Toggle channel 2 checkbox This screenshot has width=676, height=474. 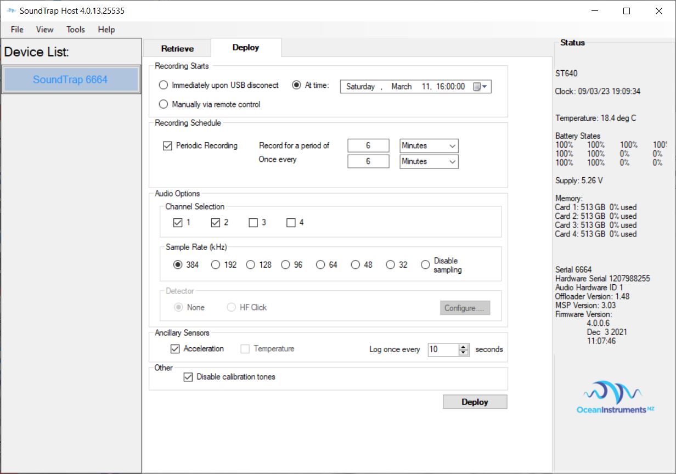[x=216, y=223]
